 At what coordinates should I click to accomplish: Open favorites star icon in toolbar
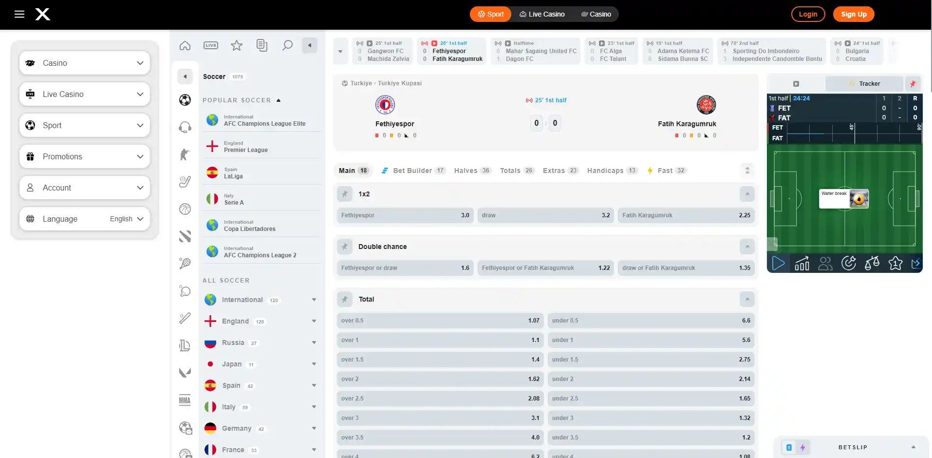tap(237, 45)
